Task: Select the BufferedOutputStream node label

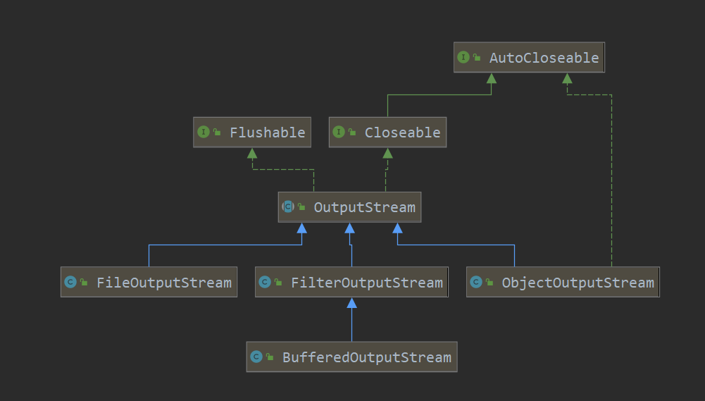Action: pyautogui.click(x=366, y=357)
